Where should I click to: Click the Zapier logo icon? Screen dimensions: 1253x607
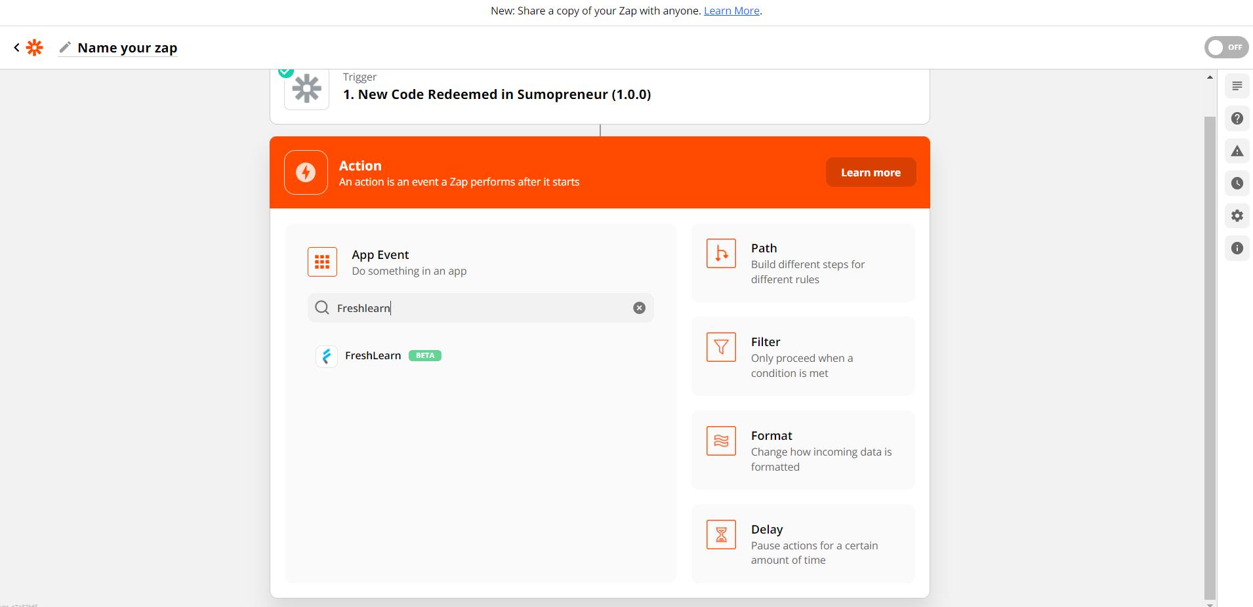point(34,48)
